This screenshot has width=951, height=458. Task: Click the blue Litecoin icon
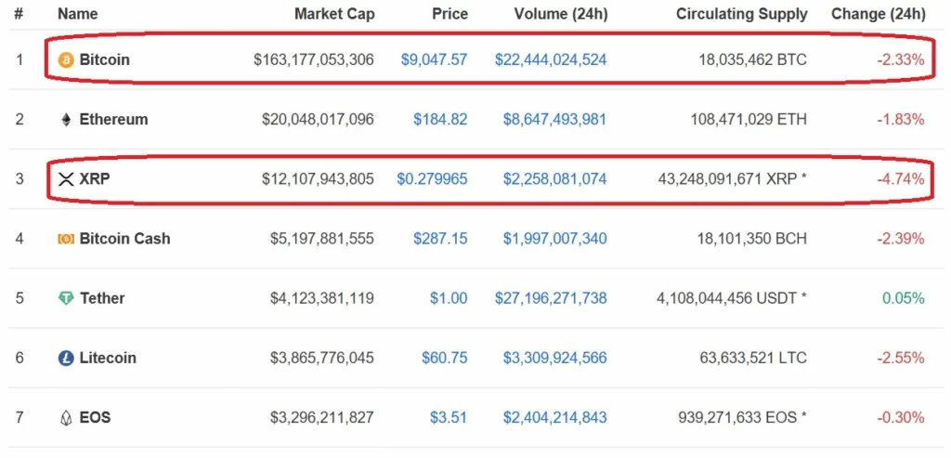66,358
